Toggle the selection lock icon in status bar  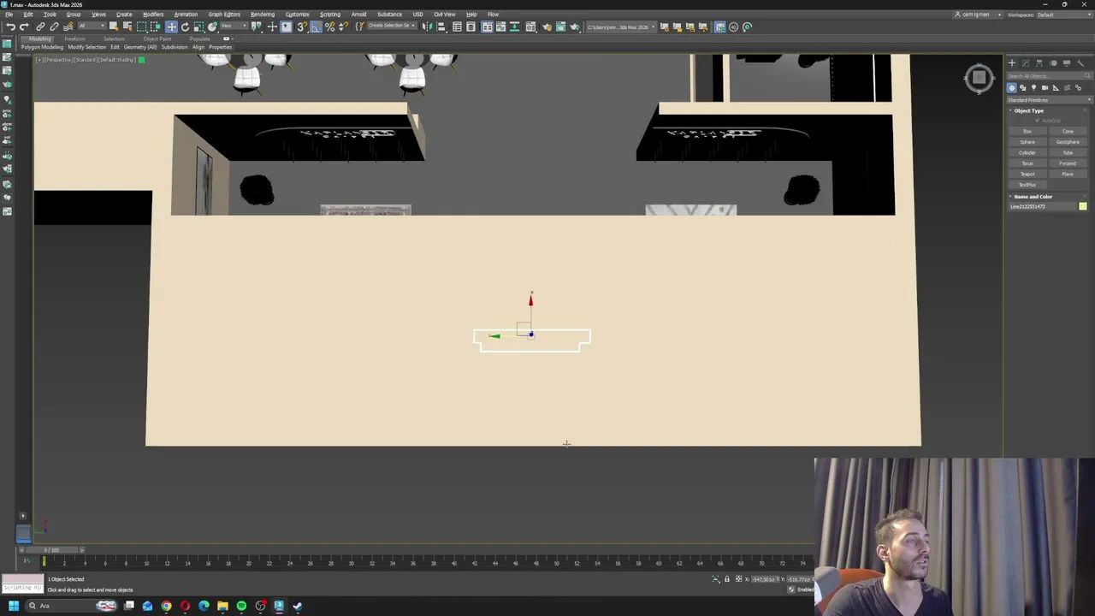(727, 579)
